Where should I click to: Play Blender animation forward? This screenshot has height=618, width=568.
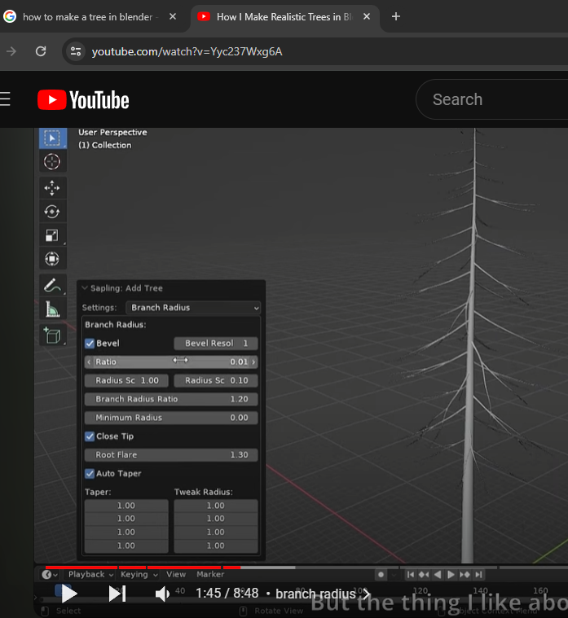(451, 575)
